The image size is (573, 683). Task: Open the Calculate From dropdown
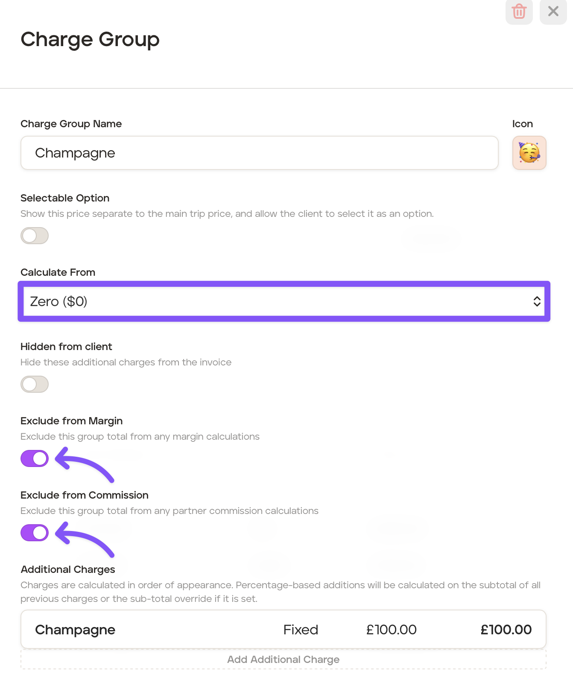click(x=284, y=301)
